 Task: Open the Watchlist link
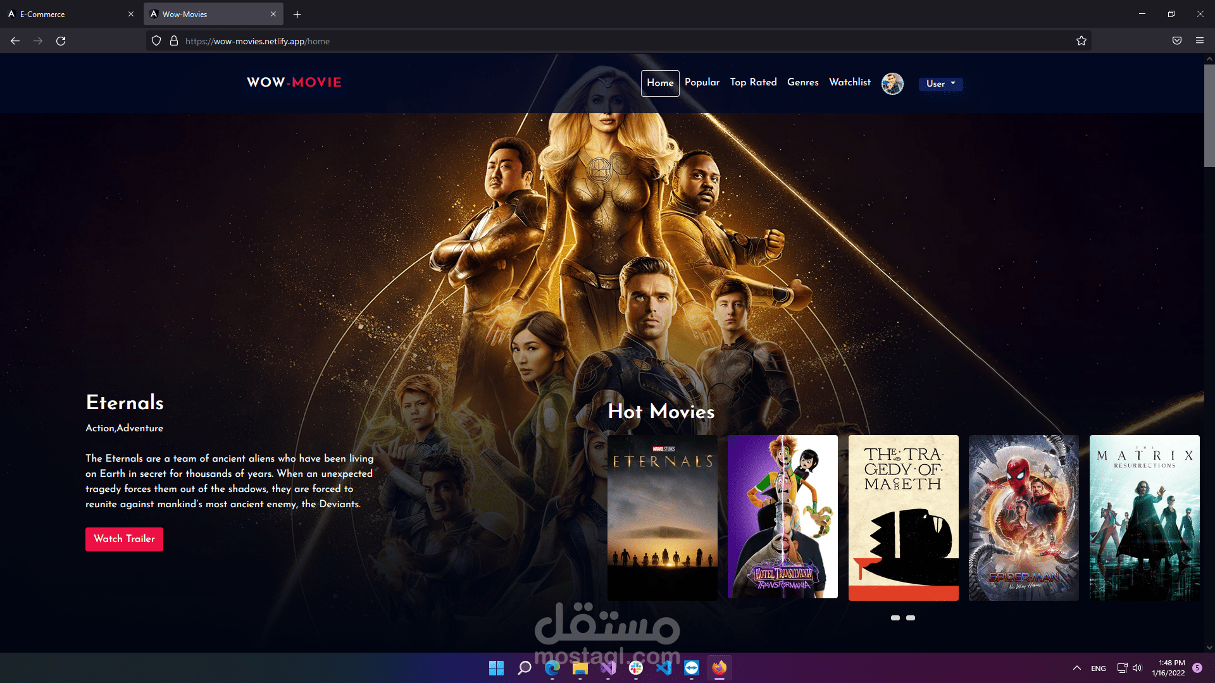[x=849, y=82]
